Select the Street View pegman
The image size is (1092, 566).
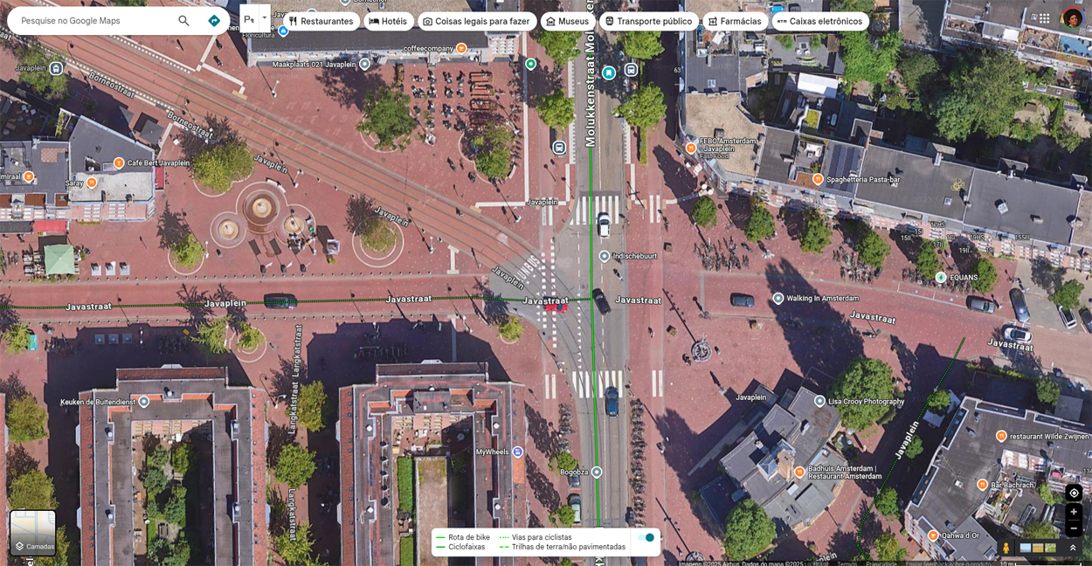point(1006,549)
